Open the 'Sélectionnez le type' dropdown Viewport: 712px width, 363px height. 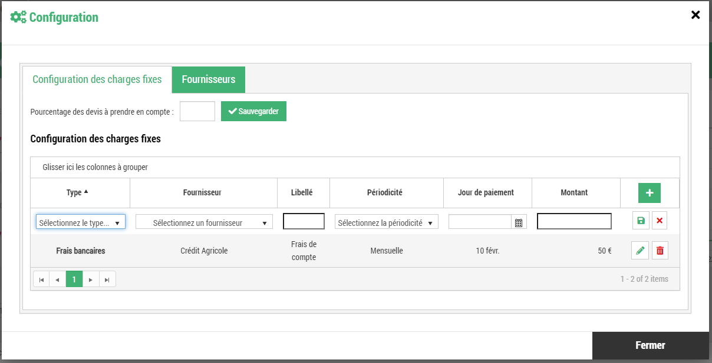[81, 222]
